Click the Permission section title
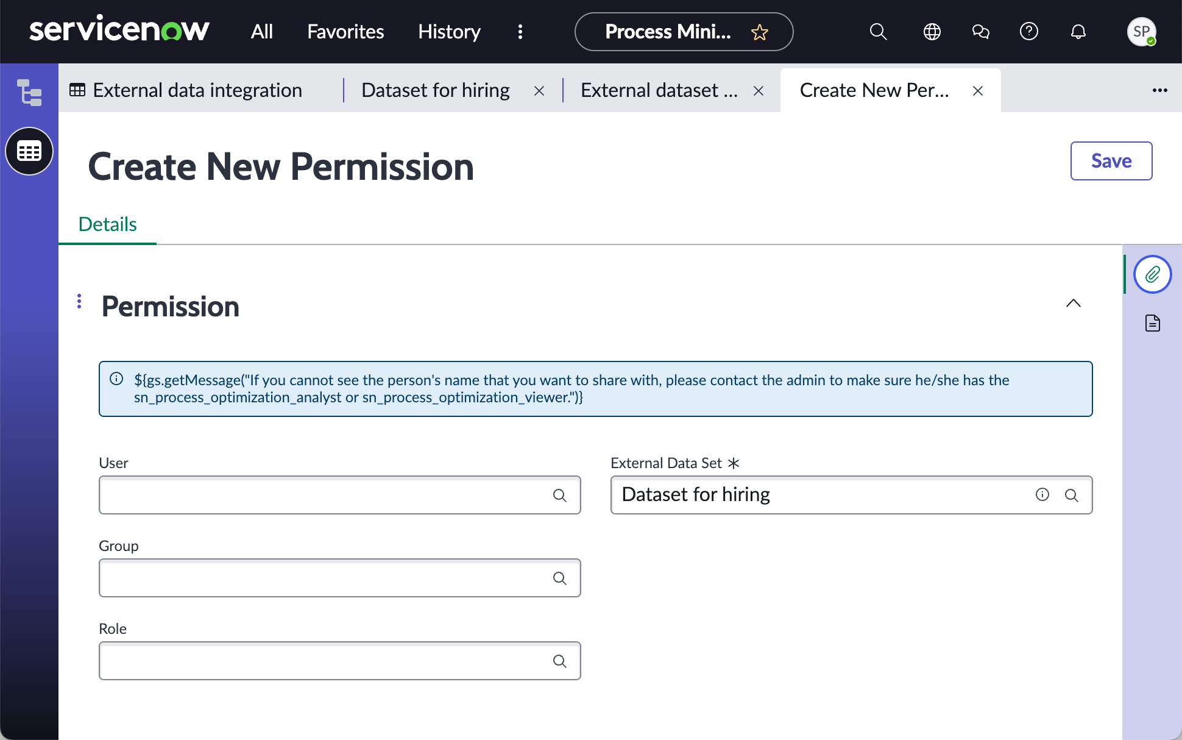Image resolution: width=1182 pixels, height=740 pixels. coord(170,306)
